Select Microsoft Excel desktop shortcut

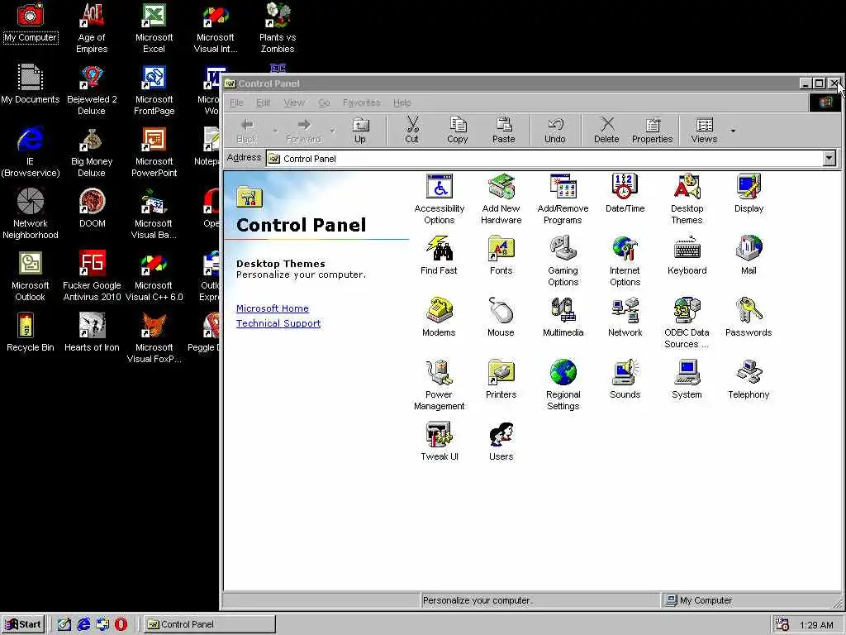click(x=154, y=27)
